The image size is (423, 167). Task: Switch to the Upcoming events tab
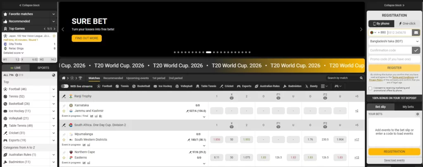(x=138, y=78)
